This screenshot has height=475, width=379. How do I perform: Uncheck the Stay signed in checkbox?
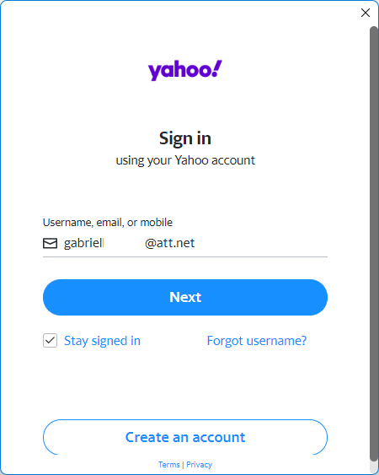pyautogui.click(x=50, y=341)
